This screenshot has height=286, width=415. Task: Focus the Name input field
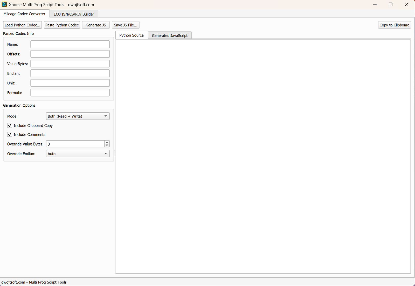tap(70, 44)
